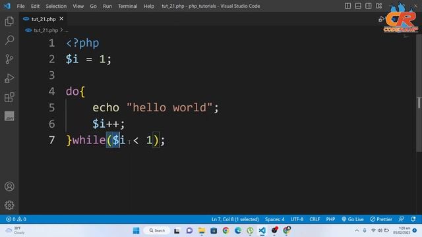Screen dimensions: 422x237
Task: Open Microsoft Edge on the taskbar
Action: tap(238, 230)
